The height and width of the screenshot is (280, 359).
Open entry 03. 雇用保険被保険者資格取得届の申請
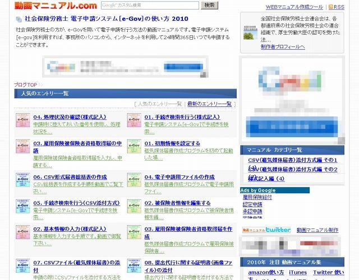tap(77, 147)
